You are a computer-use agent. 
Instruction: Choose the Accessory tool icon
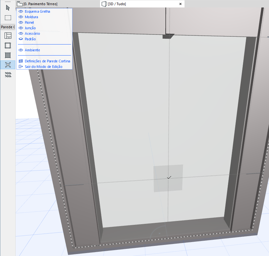[x=8, y=74]
